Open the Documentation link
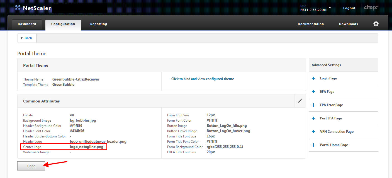 pyautogui.click(x=311, y=24)
